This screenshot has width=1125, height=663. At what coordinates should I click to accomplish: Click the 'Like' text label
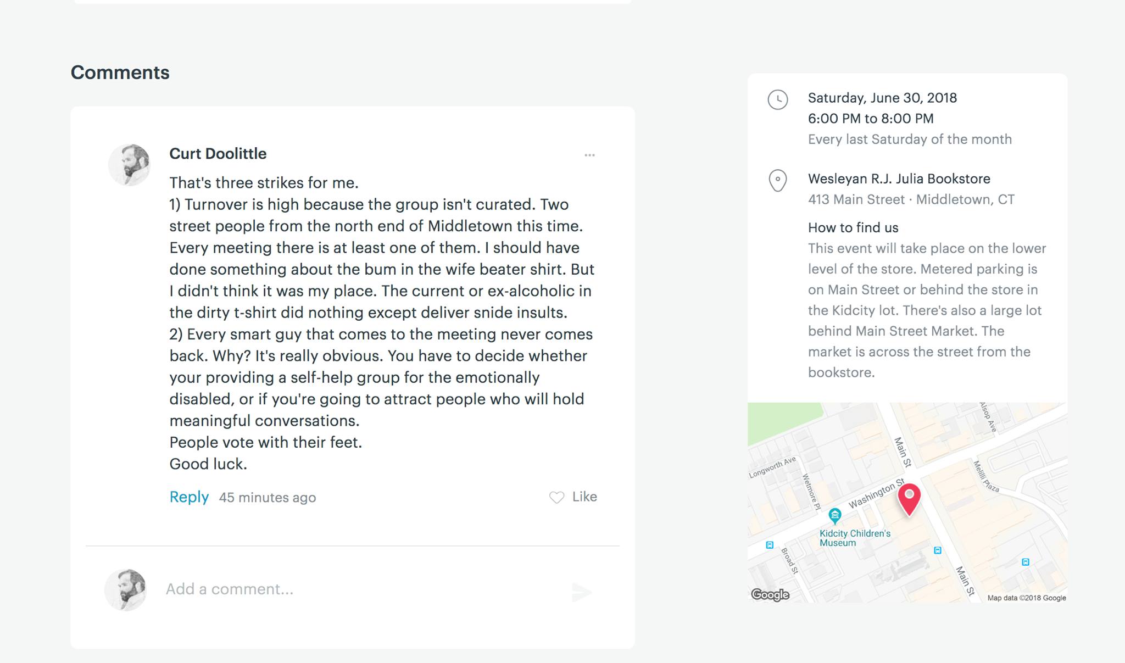(584, 497)
